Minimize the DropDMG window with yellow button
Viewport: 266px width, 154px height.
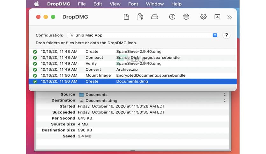click(45, 17)
